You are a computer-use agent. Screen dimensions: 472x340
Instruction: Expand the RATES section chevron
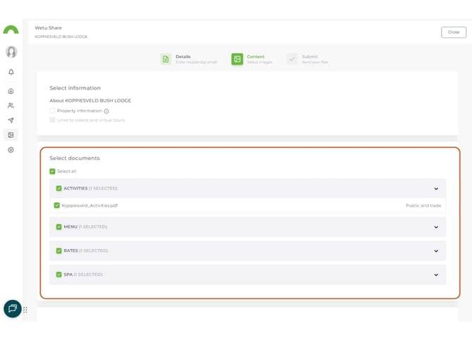[436, 251]
